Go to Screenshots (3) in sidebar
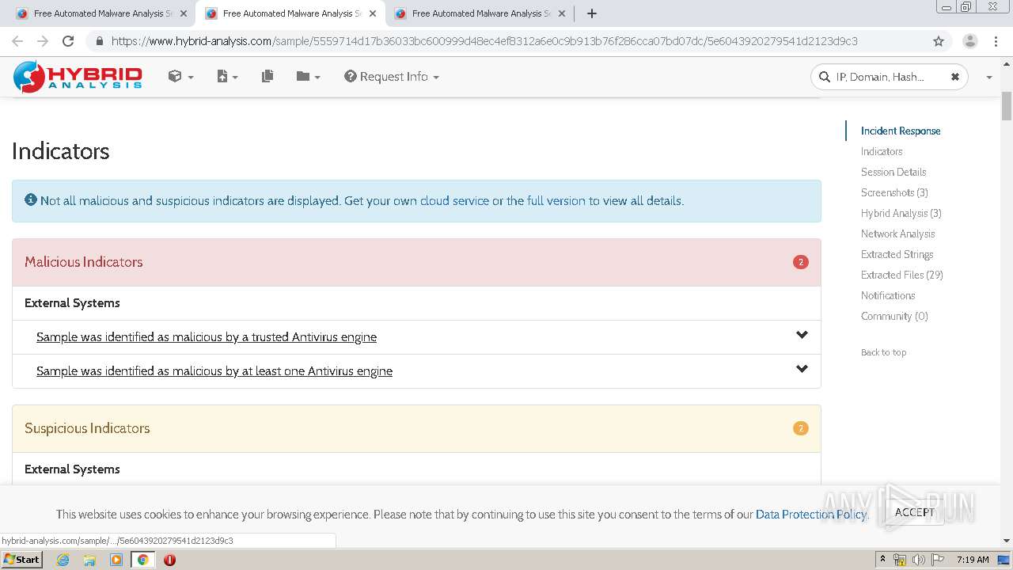This screenshot has width=1013, height=570. pos(894,193)
